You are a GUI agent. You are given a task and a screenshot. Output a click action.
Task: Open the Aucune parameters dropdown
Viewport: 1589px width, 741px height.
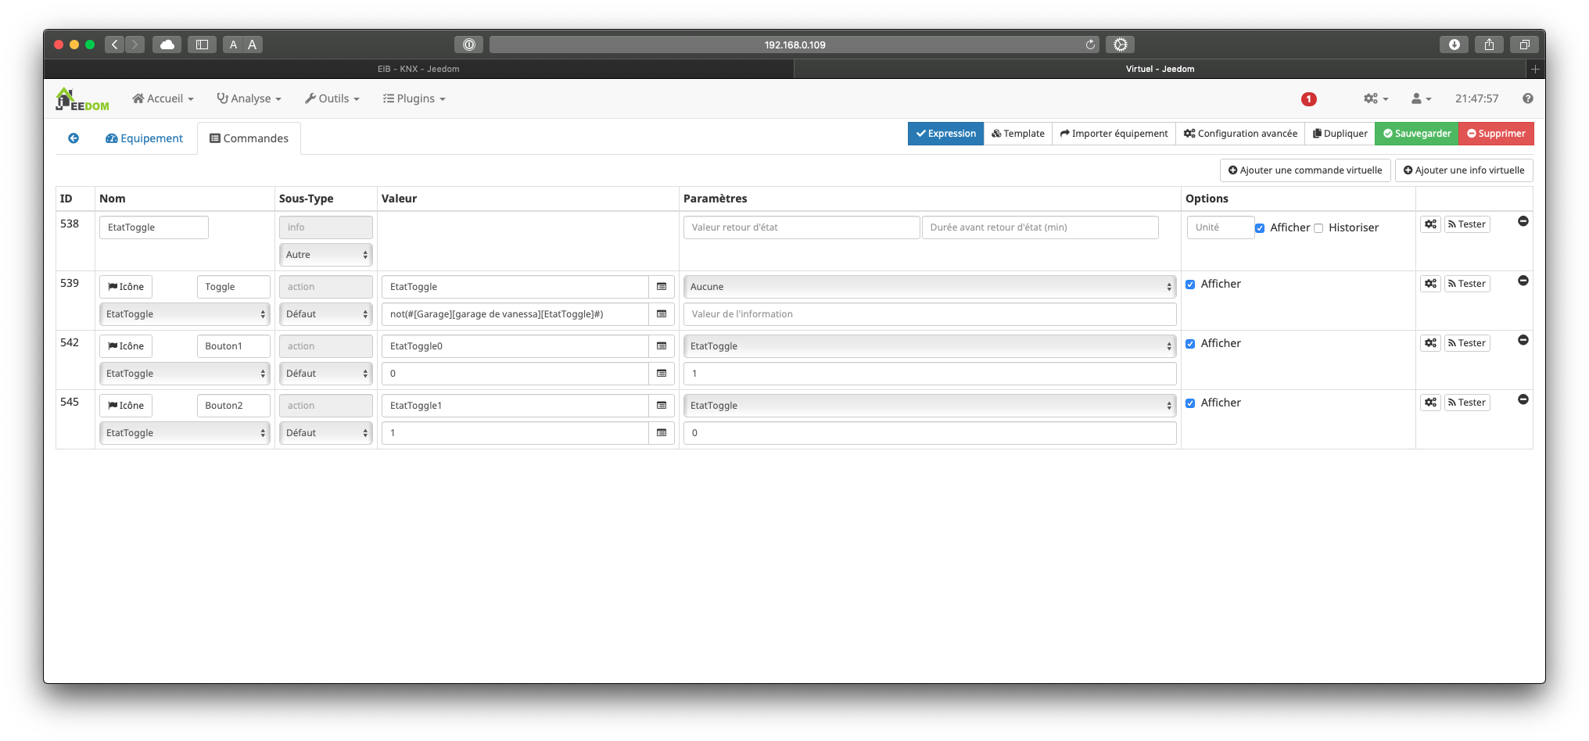pyautogui.click(x=930, y=287)
